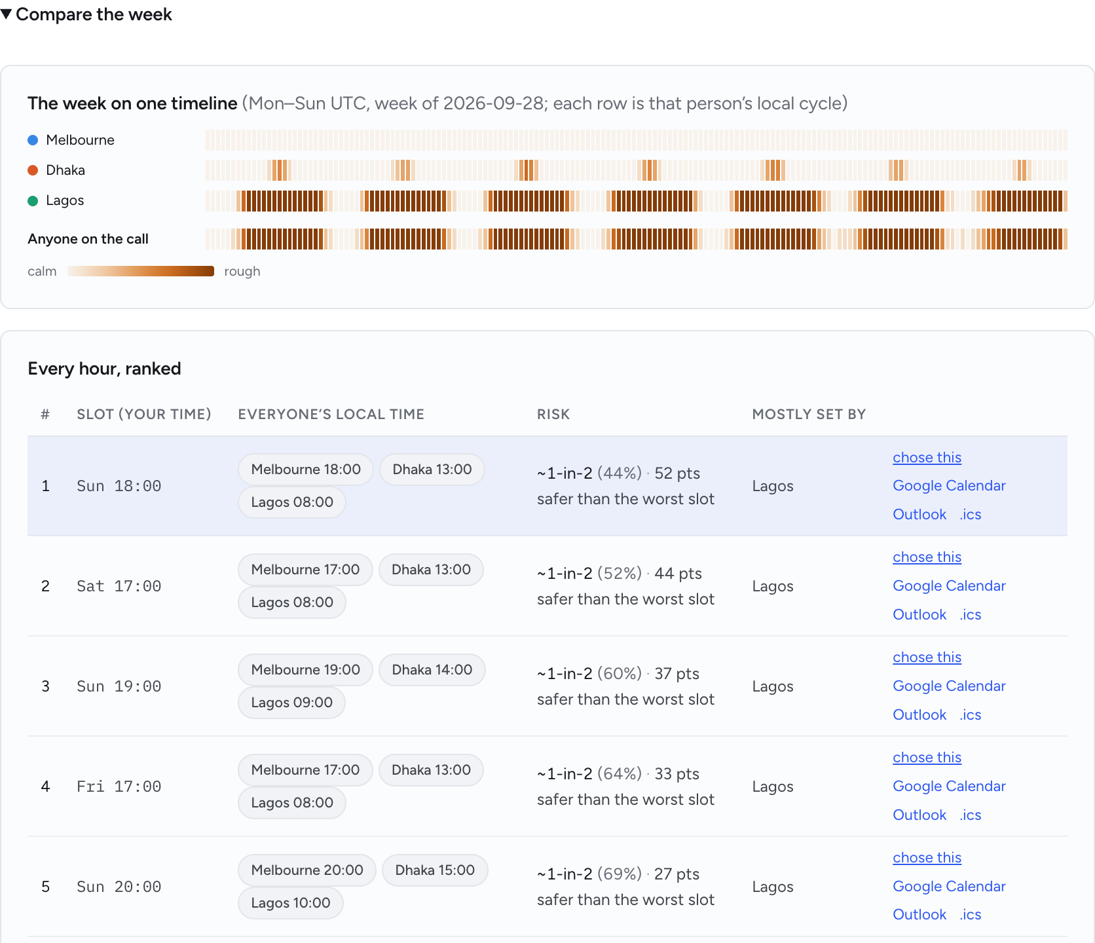Open Outlook link for Sun 19:00 slot
Viewport: 1095px width, 943px height.
(x=919, y=715)
